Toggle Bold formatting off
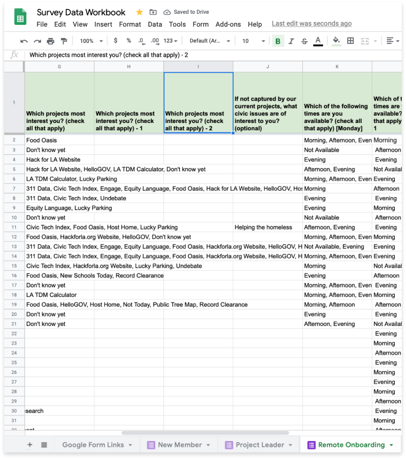Image resolution: width=406 pixels, height=459 pixels. coord(278,41)
